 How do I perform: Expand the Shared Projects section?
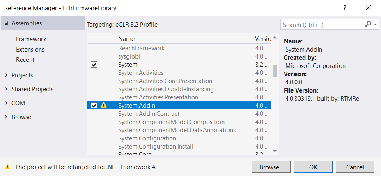pyautogui.click(x=6, y=89)
